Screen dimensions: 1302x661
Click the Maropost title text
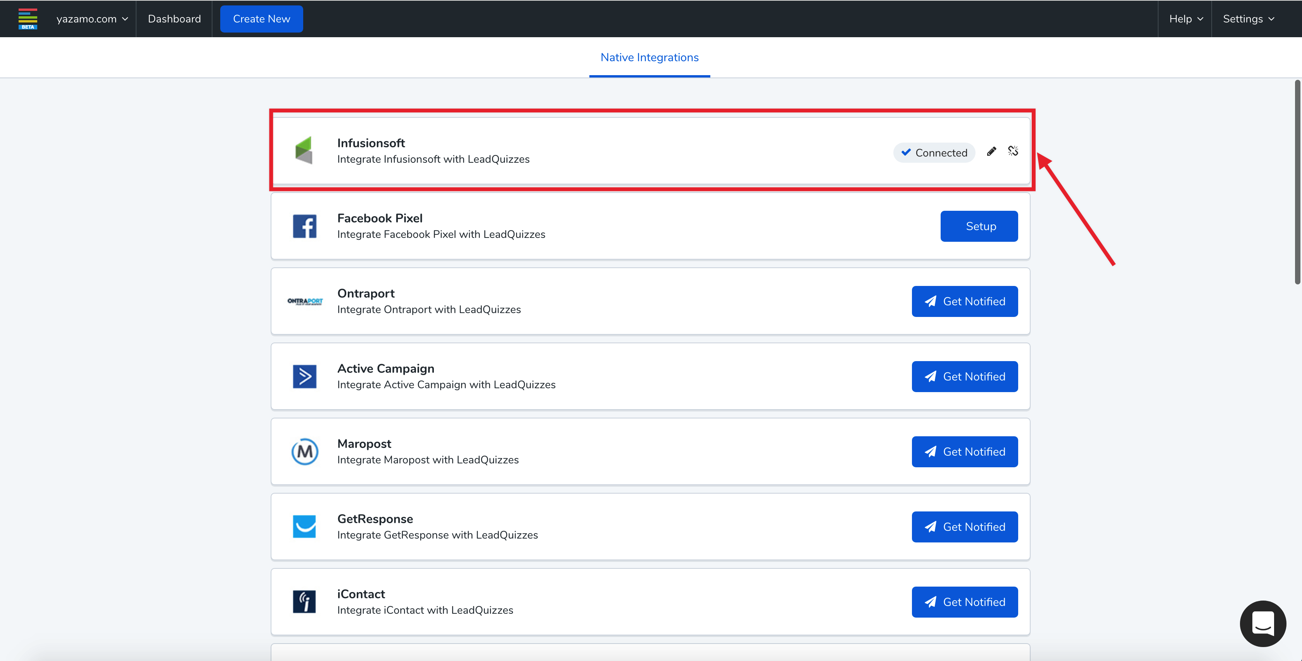(x=364, y=444)
